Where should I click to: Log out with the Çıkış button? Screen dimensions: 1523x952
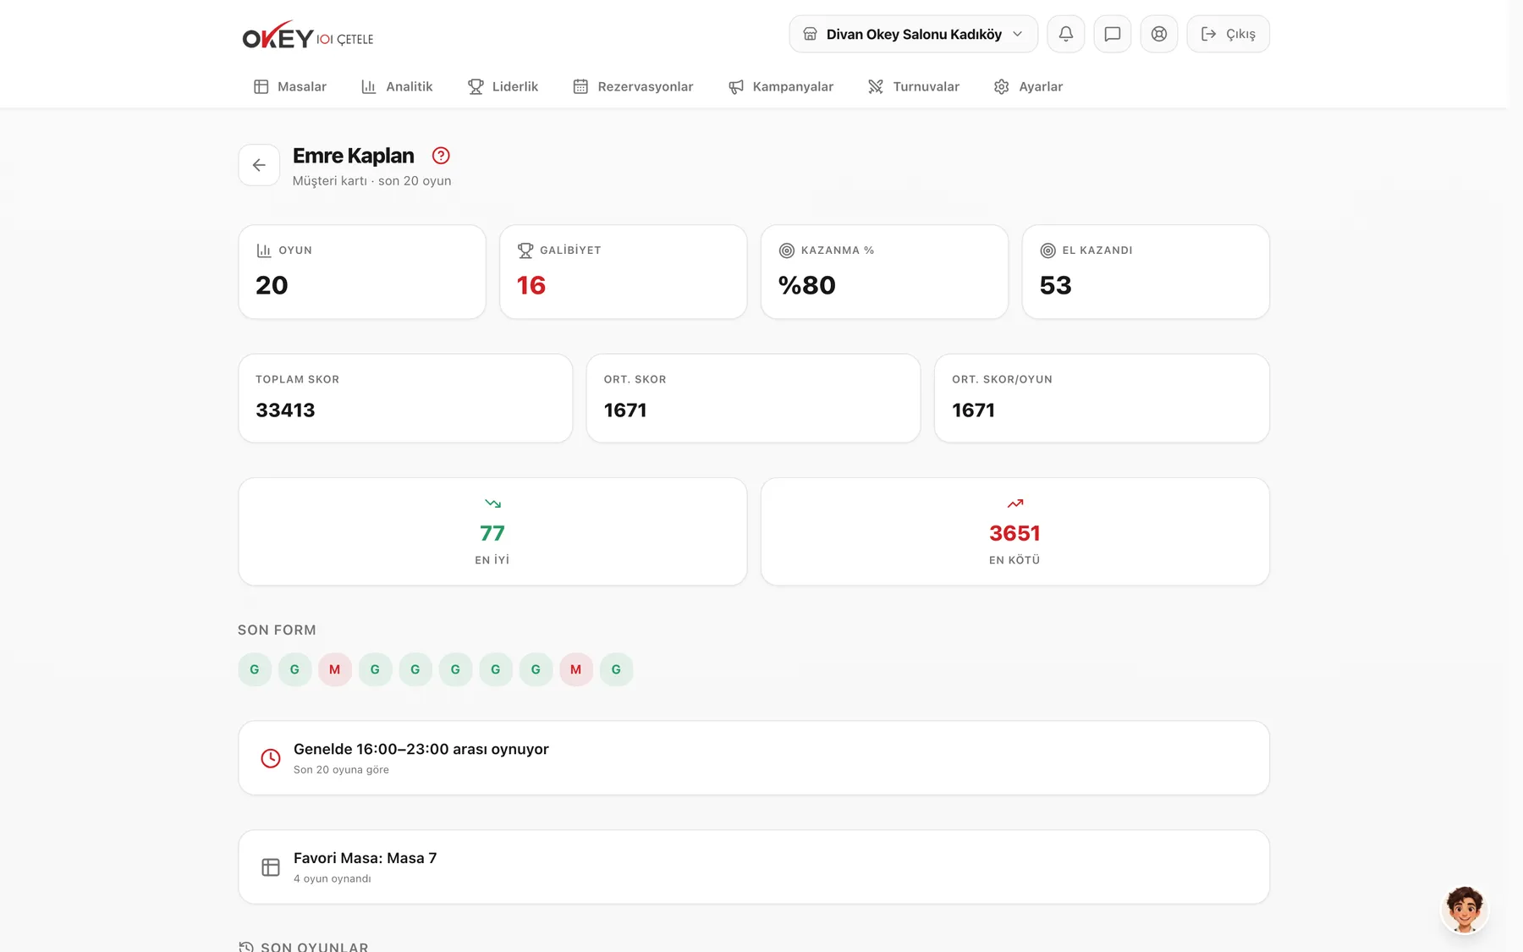(1228, 34)
